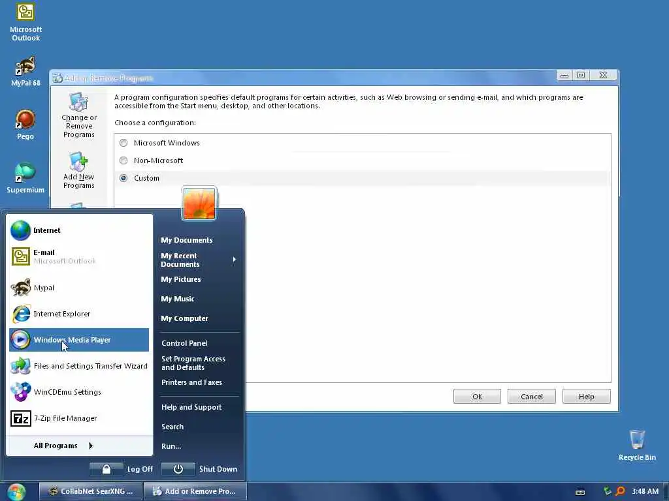The image size is (669, 501).
Task: Click the 7-Zip File Manager icon
Action: [x=20, y=418]
